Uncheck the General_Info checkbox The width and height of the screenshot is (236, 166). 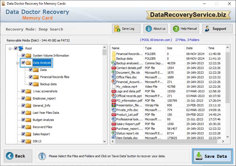23,105
